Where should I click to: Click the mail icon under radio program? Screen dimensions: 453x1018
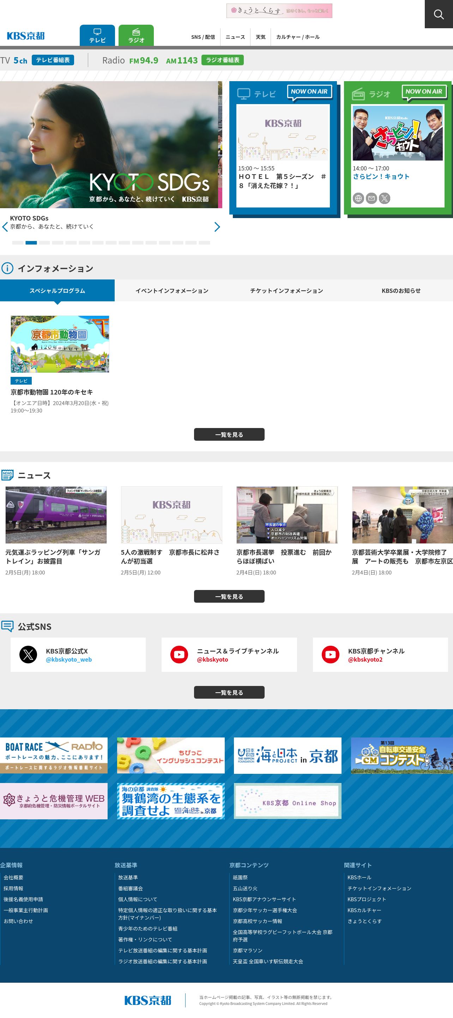click(371, 198)
